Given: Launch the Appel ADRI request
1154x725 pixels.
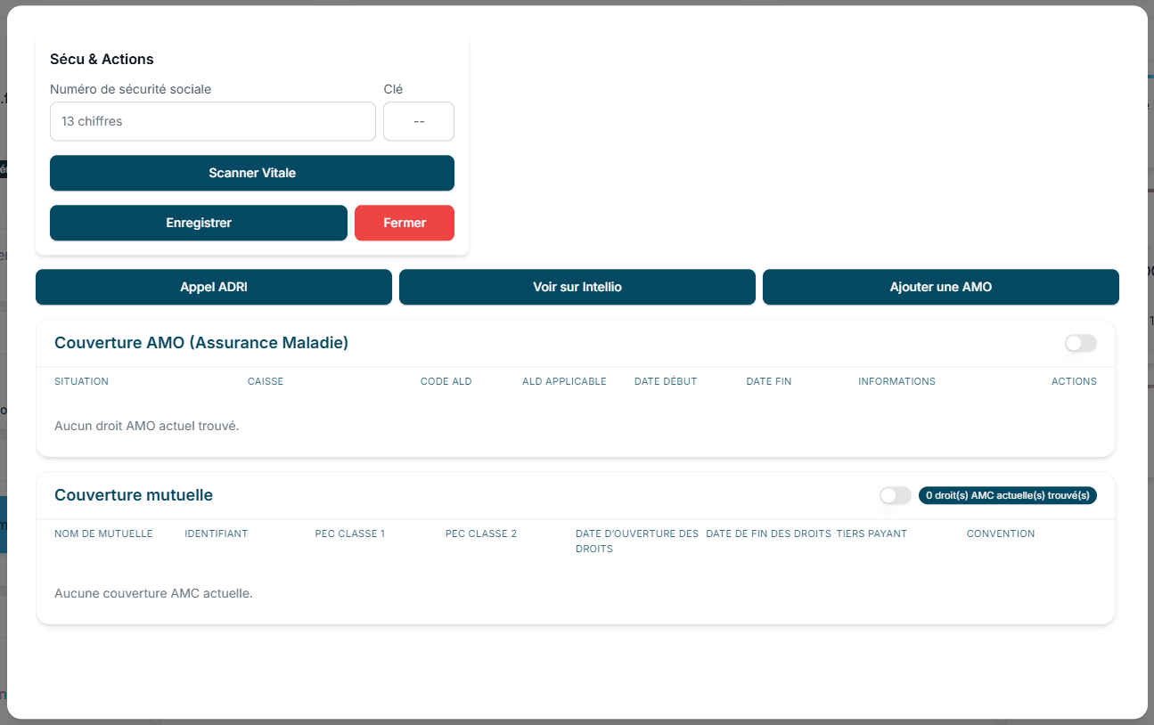Looking at the screenshot, I should pyautogui.click(x=214, y=287).
